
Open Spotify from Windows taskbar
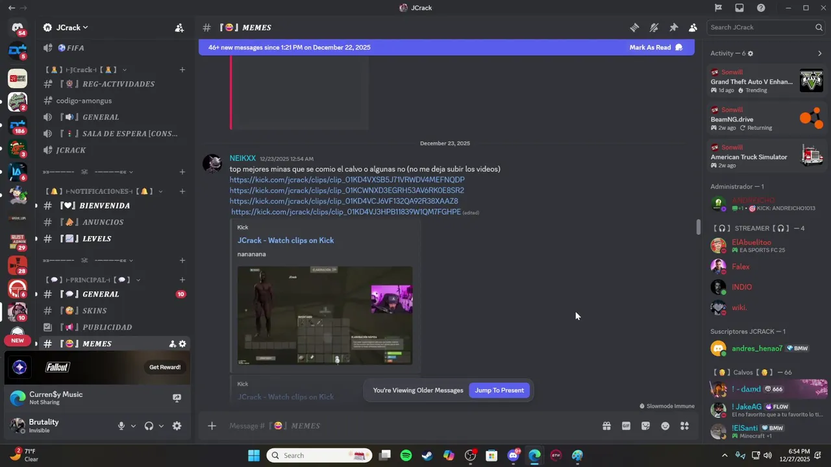pyautogui.click(x=406, y=455)
